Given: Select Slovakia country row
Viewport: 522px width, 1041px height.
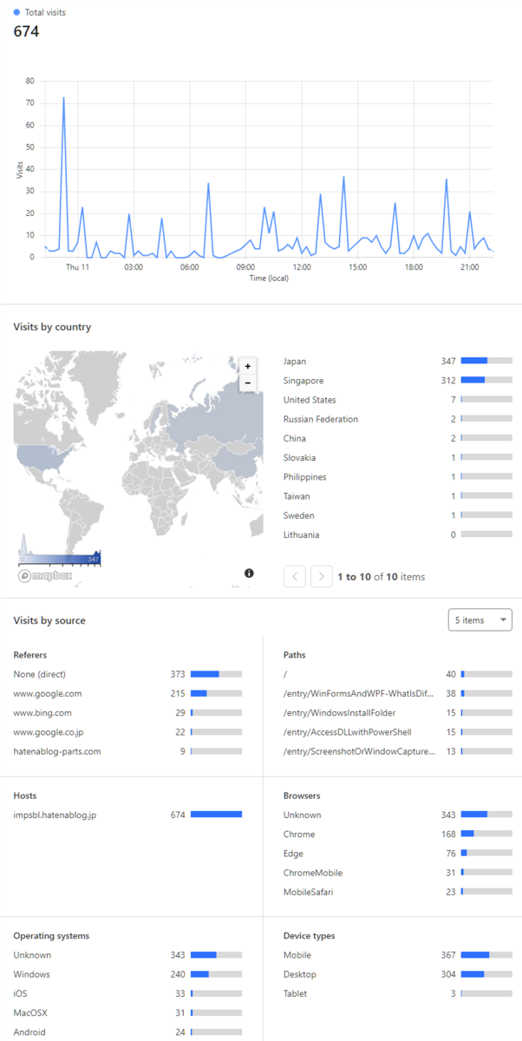Looking at the screenshot, I should 398,457.
